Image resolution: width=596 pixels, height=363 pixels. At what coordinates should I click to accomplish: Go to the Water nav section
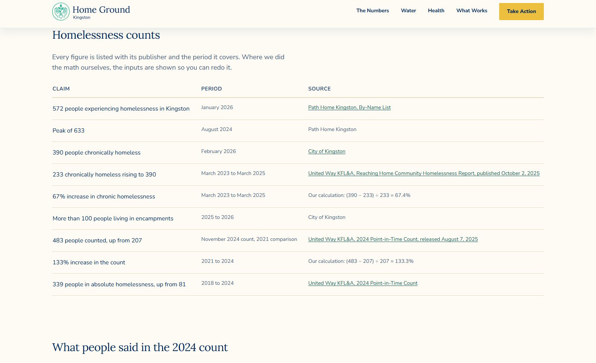(x=408, y=11)
